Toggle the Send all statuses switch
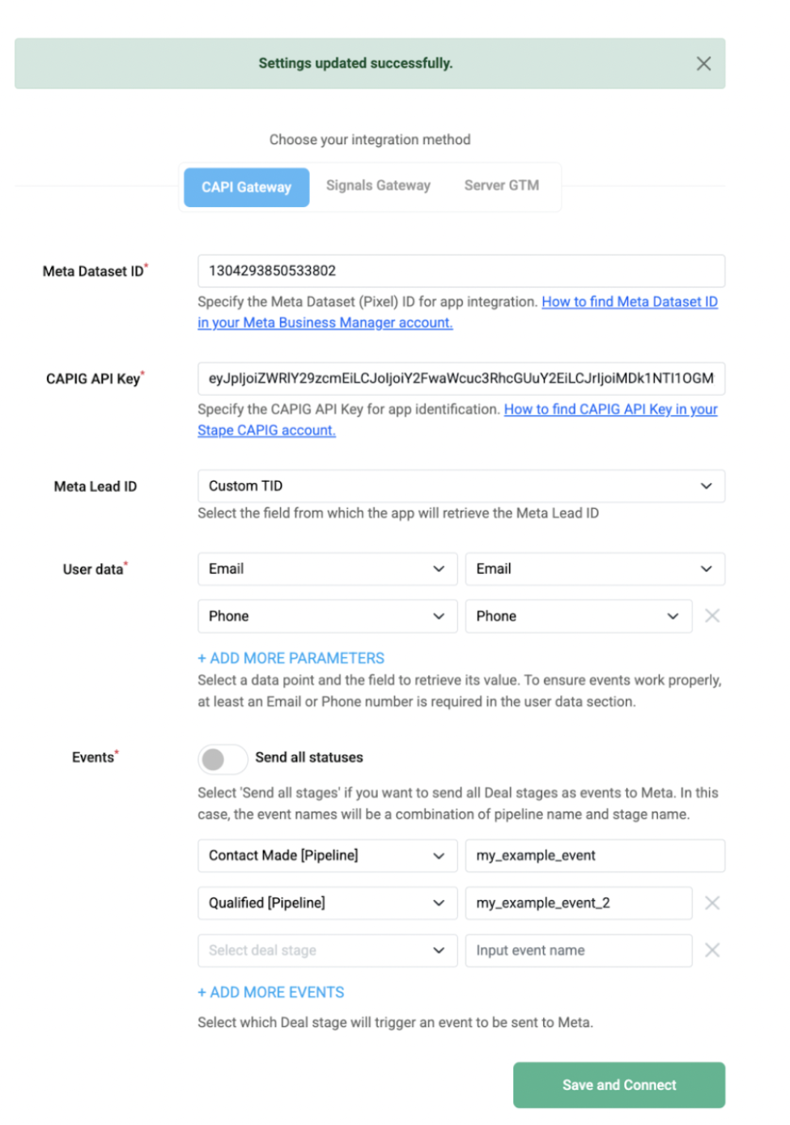 coord(223,758)
